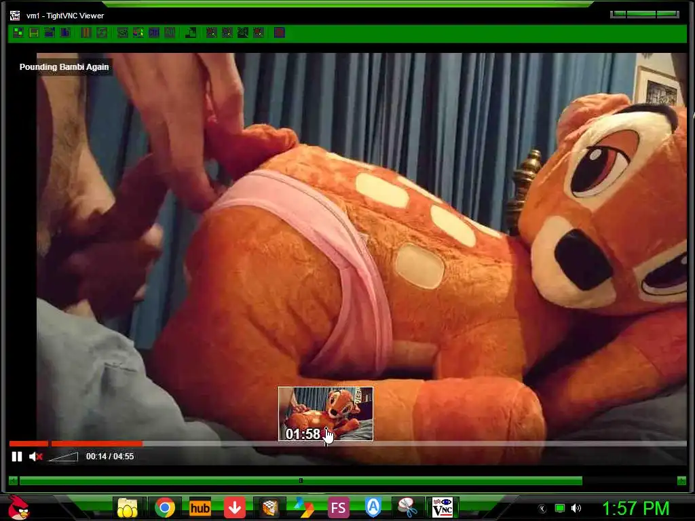Screen dimensions: 695x521
Task: Toggle the Ctrl key toolbar button
Action: (154, 33)
